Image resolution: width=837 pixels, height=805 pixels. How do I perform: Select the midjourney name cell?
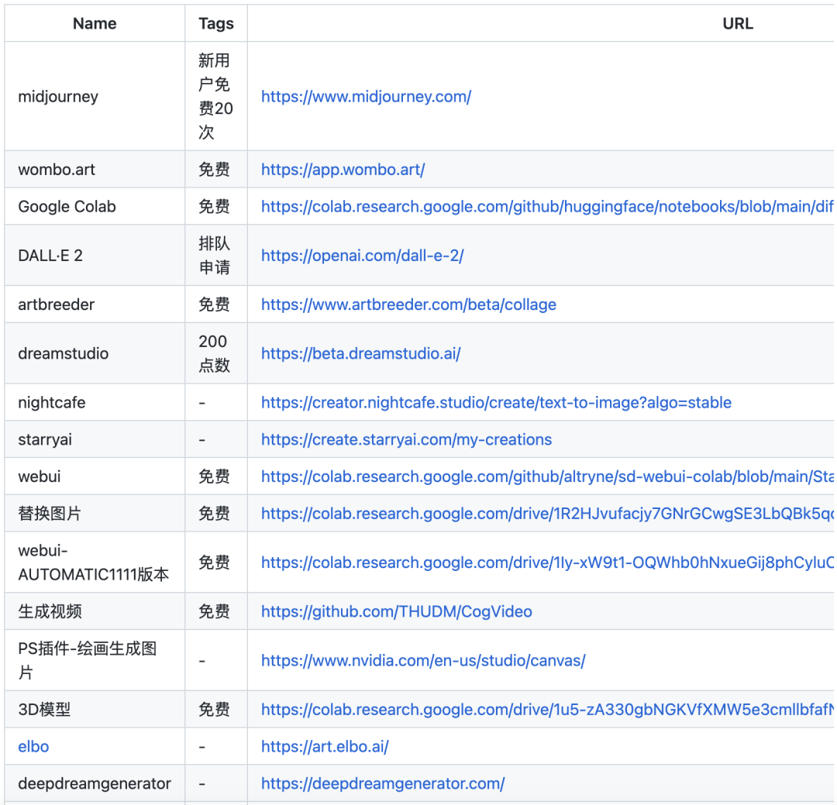(x=95, y=97)
